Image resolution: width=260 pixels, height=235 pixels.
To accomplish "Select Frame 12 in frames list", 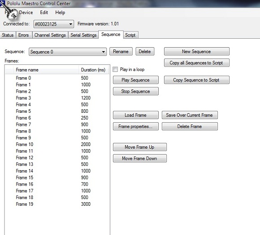I will click(57, 158).
